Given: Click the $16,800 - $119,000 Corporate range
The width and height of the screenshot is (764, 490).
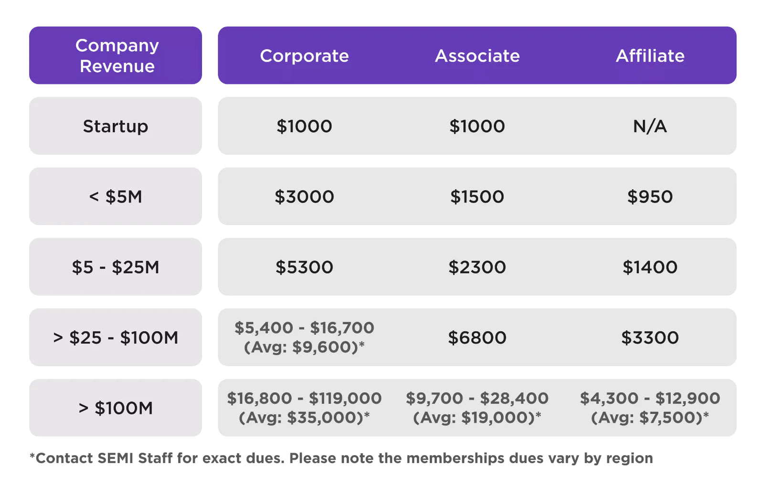Looking at the screenshot, I should (304, 398).
